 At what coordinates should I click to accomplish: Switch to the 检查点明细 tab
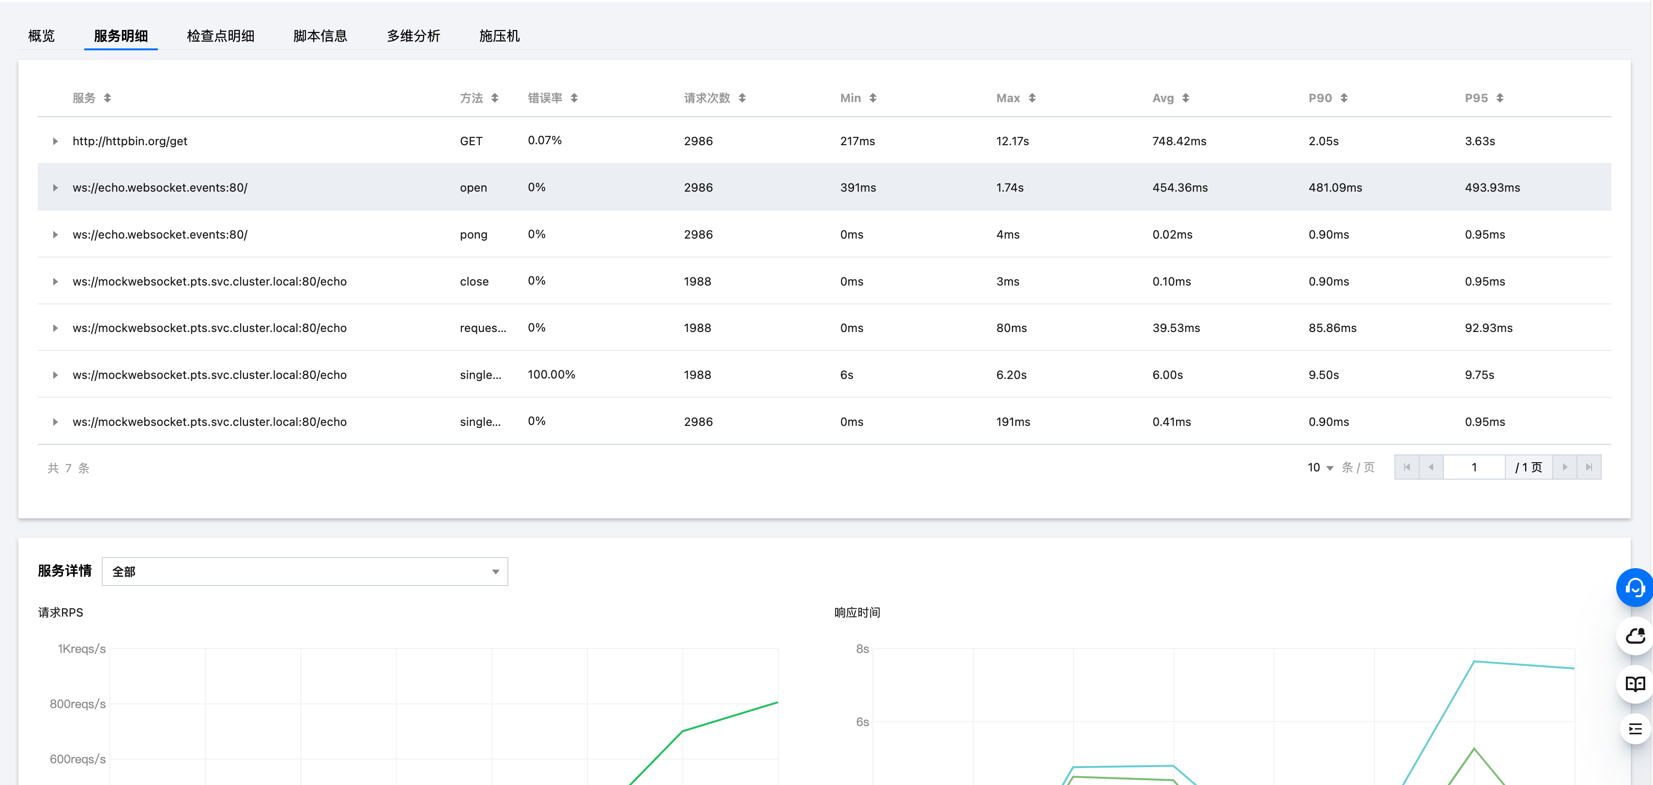(220, 36)
